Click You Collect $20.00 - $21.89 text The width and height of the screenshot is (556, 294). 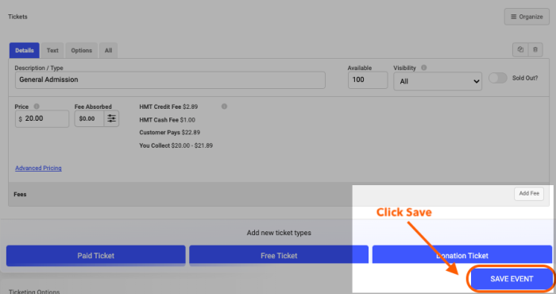click(176, 145)
